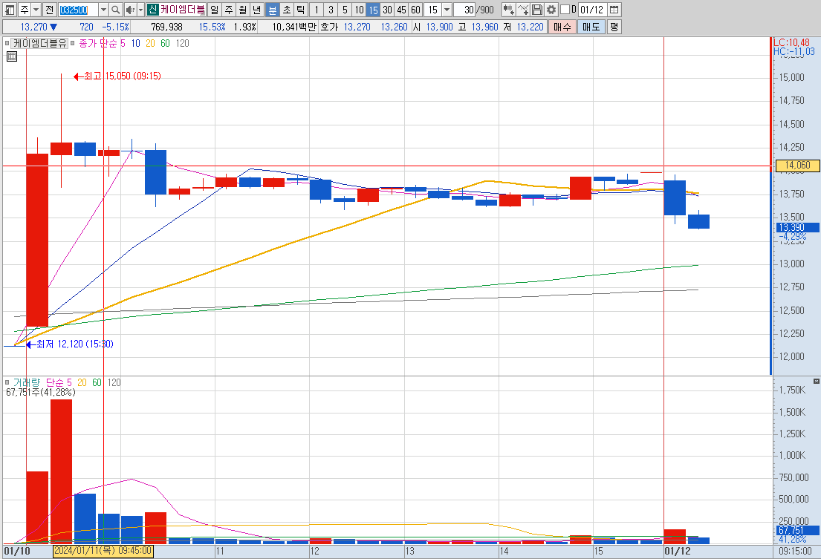This screenshot has height=559, width=821.
Task: Select 60-minute interval button
Action: pyautogui.click(x=415, y=10)
